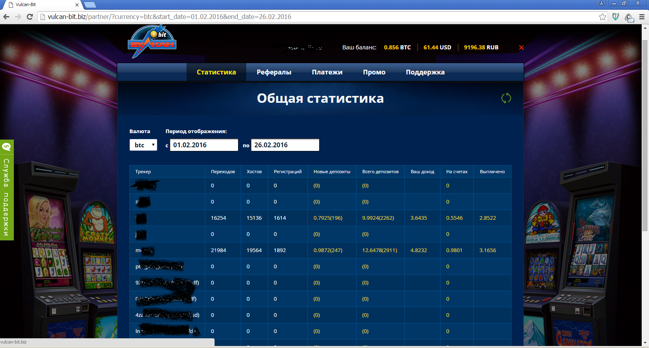
Task: Open the Рефералы tab
Action: click(274, 72)
